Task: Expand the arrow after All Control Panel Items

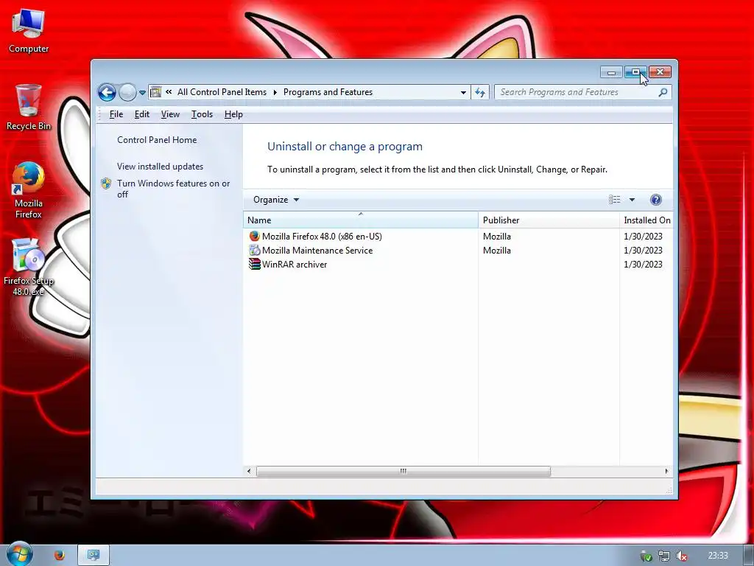Action: 275,92
